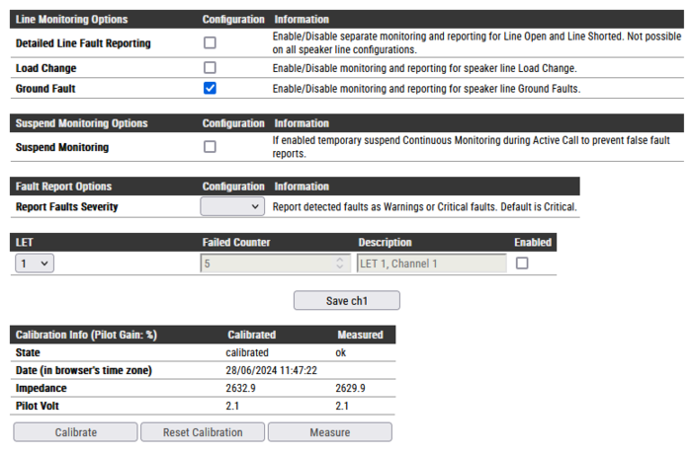Enable Suspend Monitoring checkbox
This screenshot has height=455, width=692.
click(210, 147)
